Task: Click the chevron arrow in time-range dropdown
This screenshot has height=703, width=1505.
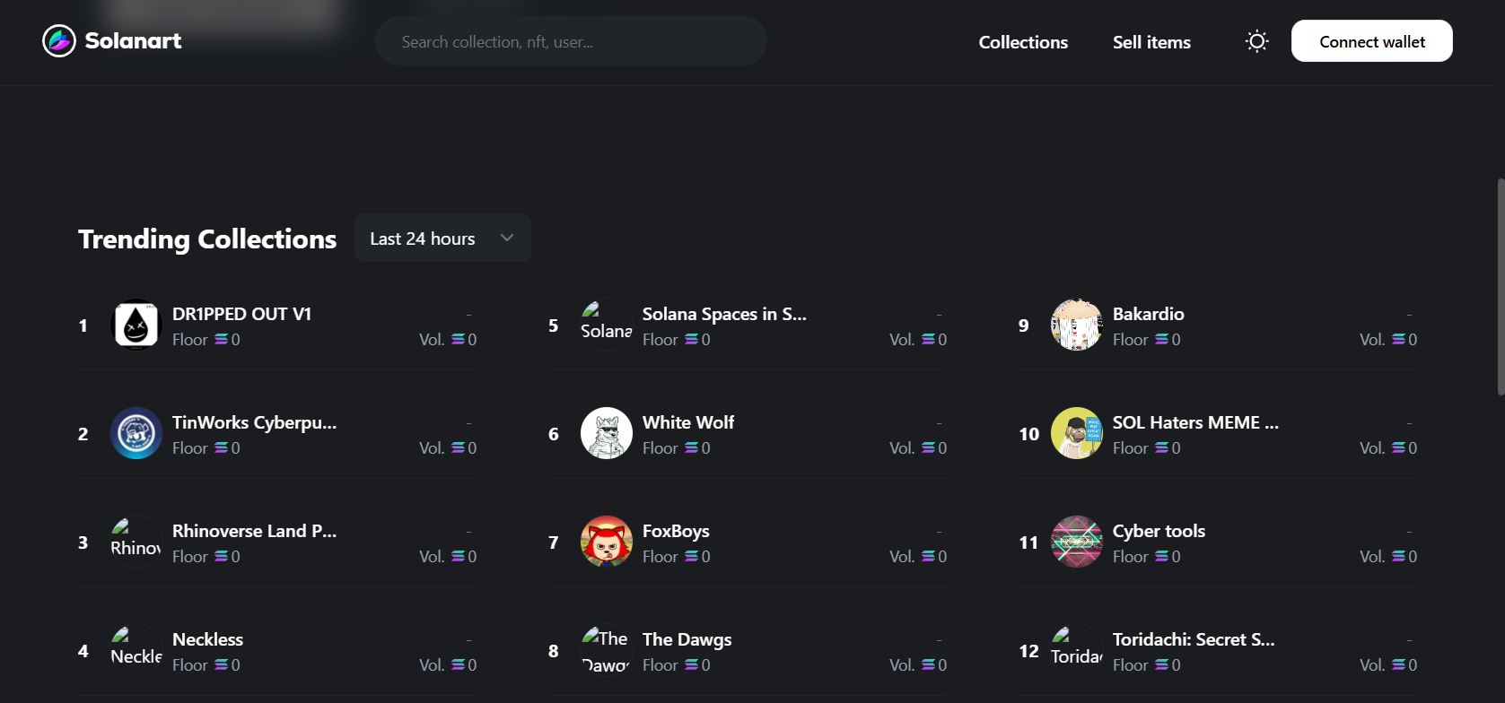Action: coord(507,239)
